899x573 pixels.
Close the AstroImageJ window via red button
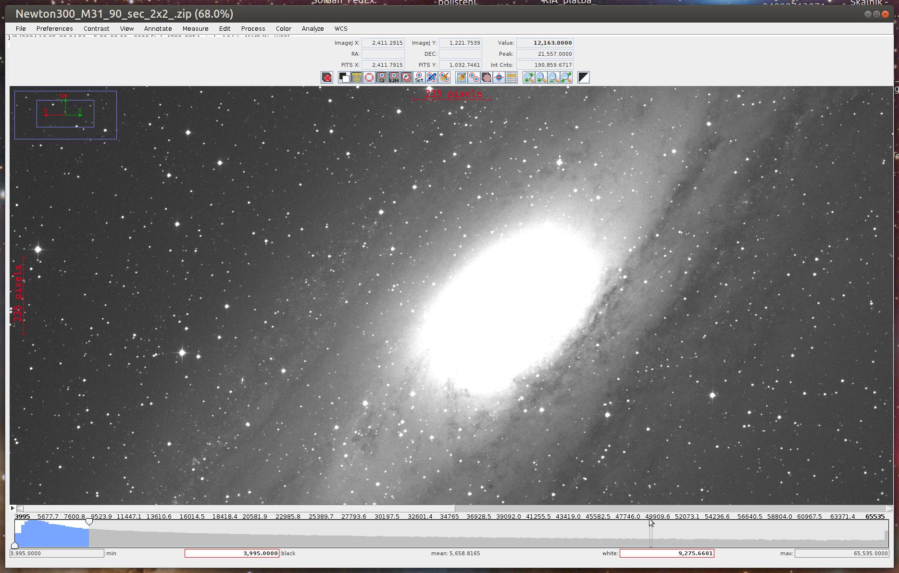pyautogui.click(x=885, y=14)
